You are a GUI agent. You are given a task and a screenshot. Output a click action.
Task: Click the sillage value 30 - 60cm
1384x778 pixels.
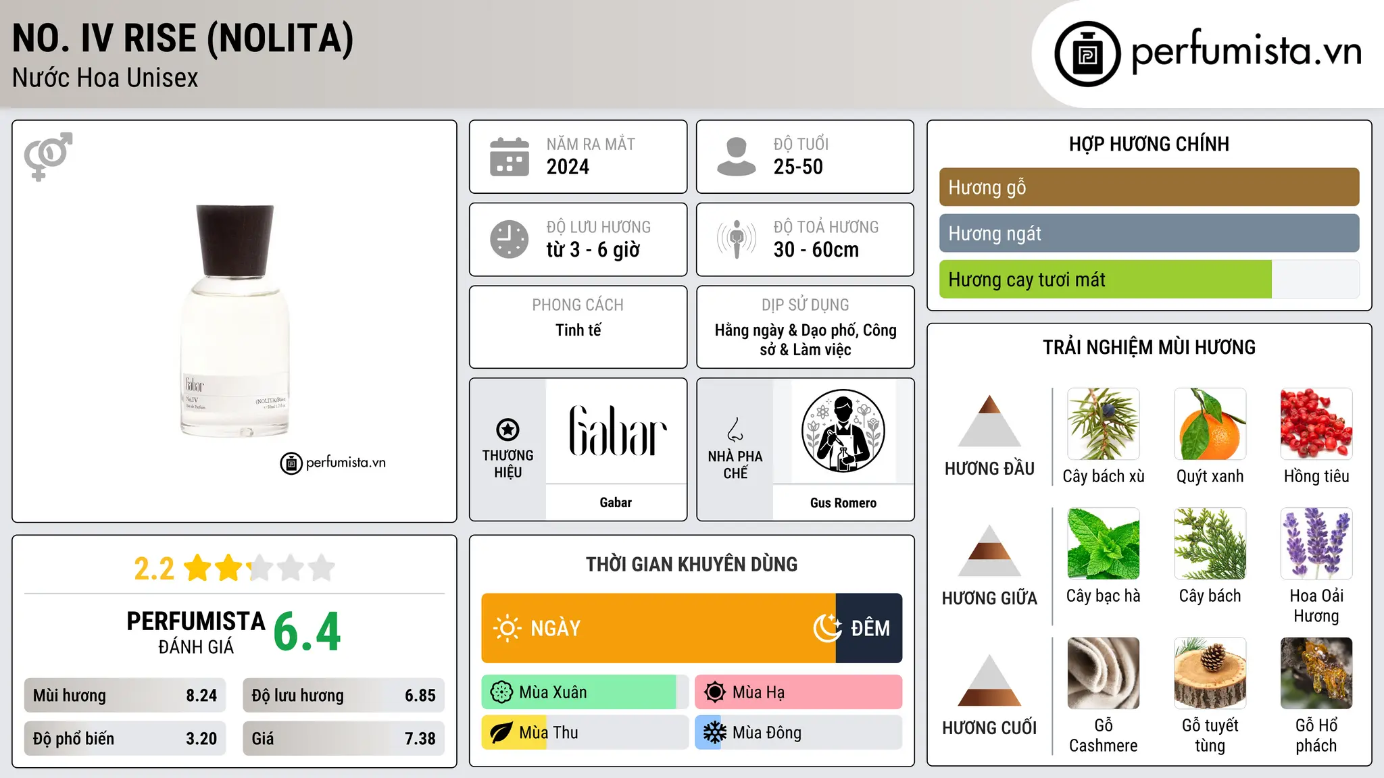[816, 250]
